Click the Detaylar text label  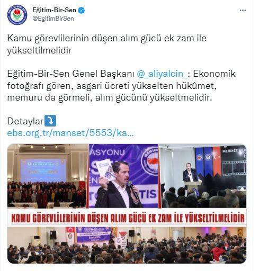pos(25,121)
